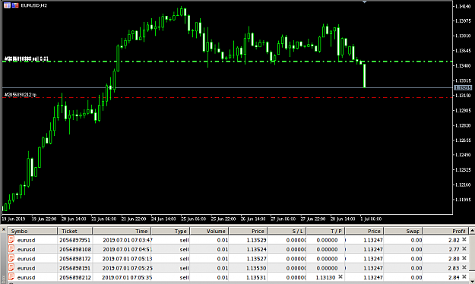
Task: Select the green sell order line label
Action: (x=27, y=58)
